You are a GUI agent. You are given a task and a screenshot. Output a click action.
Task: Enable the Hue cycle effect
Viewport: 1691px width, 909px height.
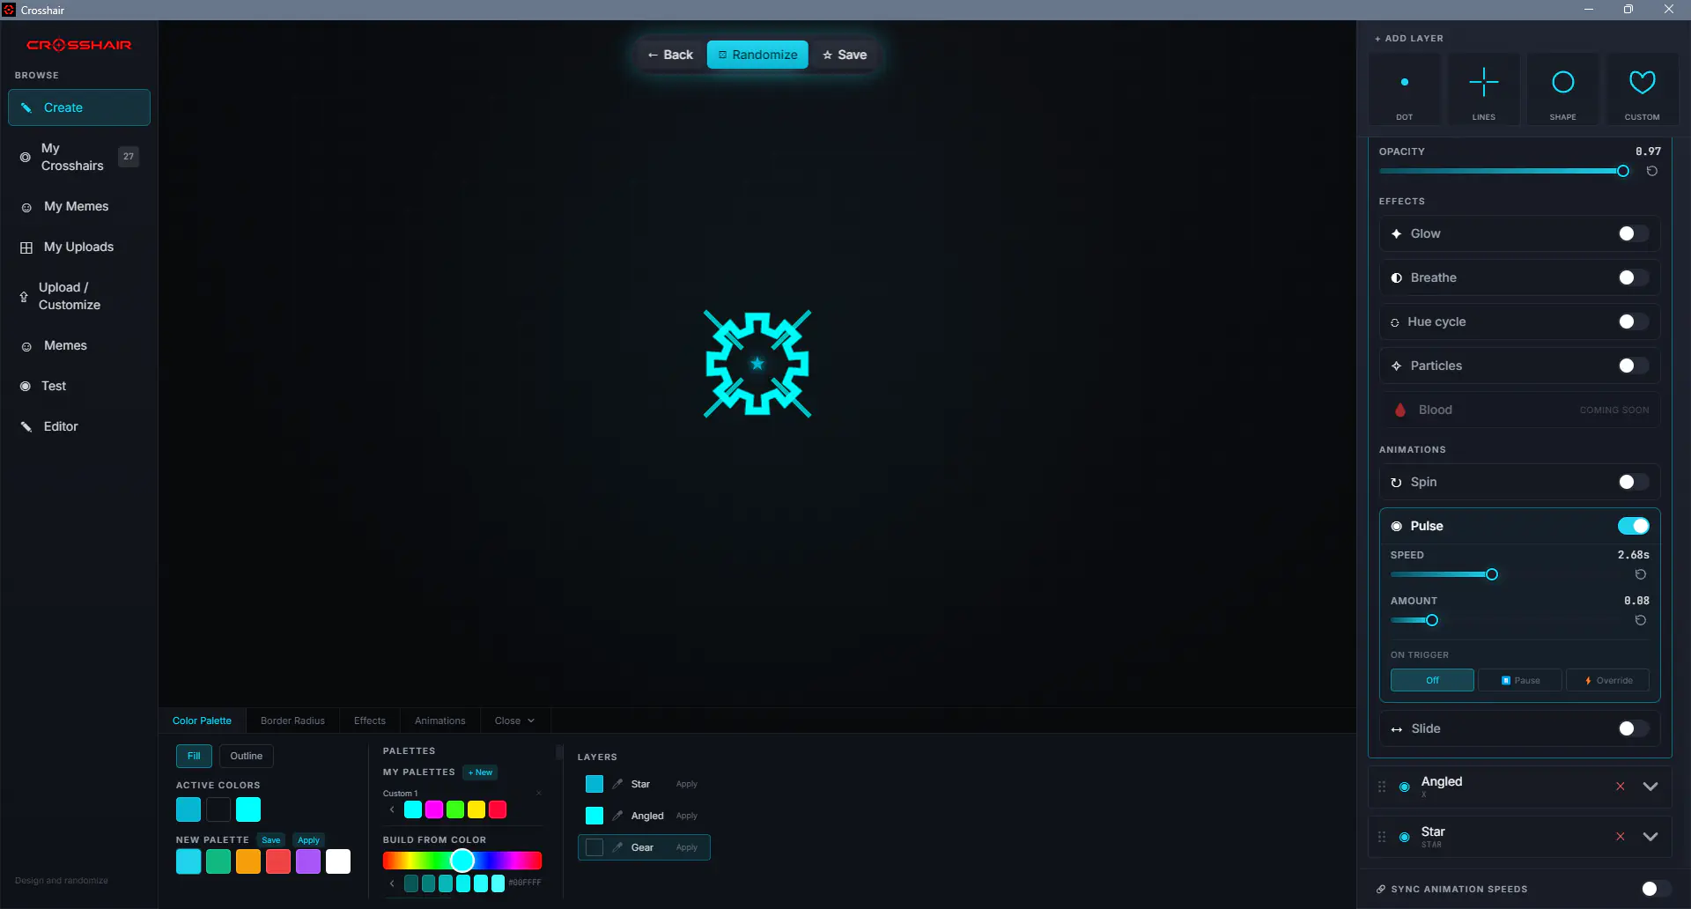pos(1633,321)
